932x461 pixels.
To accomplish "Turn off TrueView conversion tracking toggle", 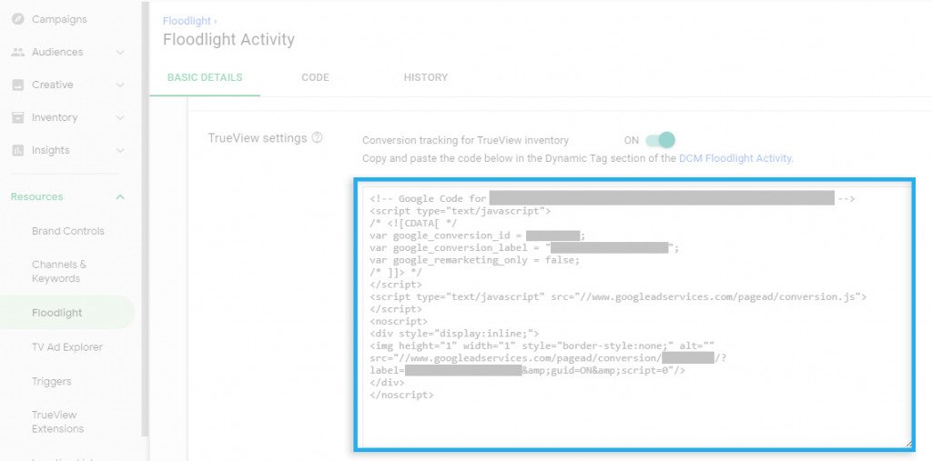I will 661,140.
